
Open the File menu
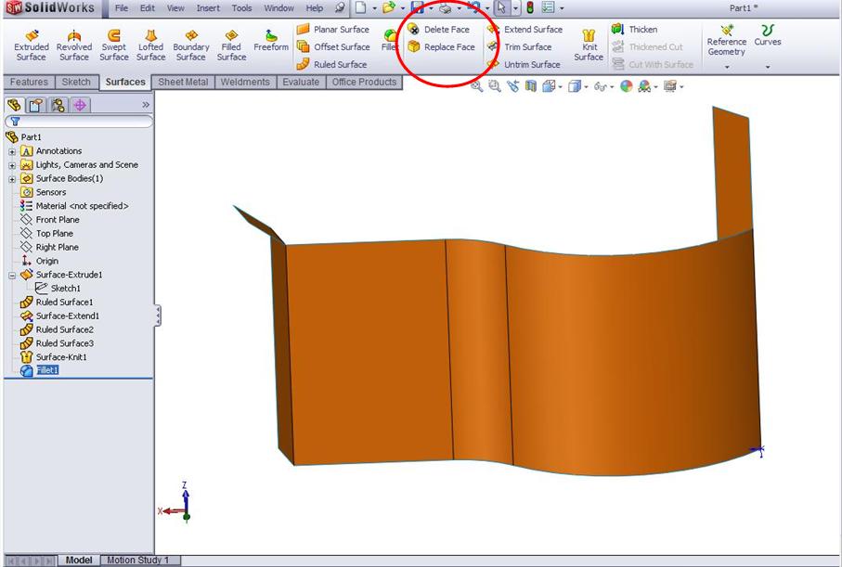point(122,8)
